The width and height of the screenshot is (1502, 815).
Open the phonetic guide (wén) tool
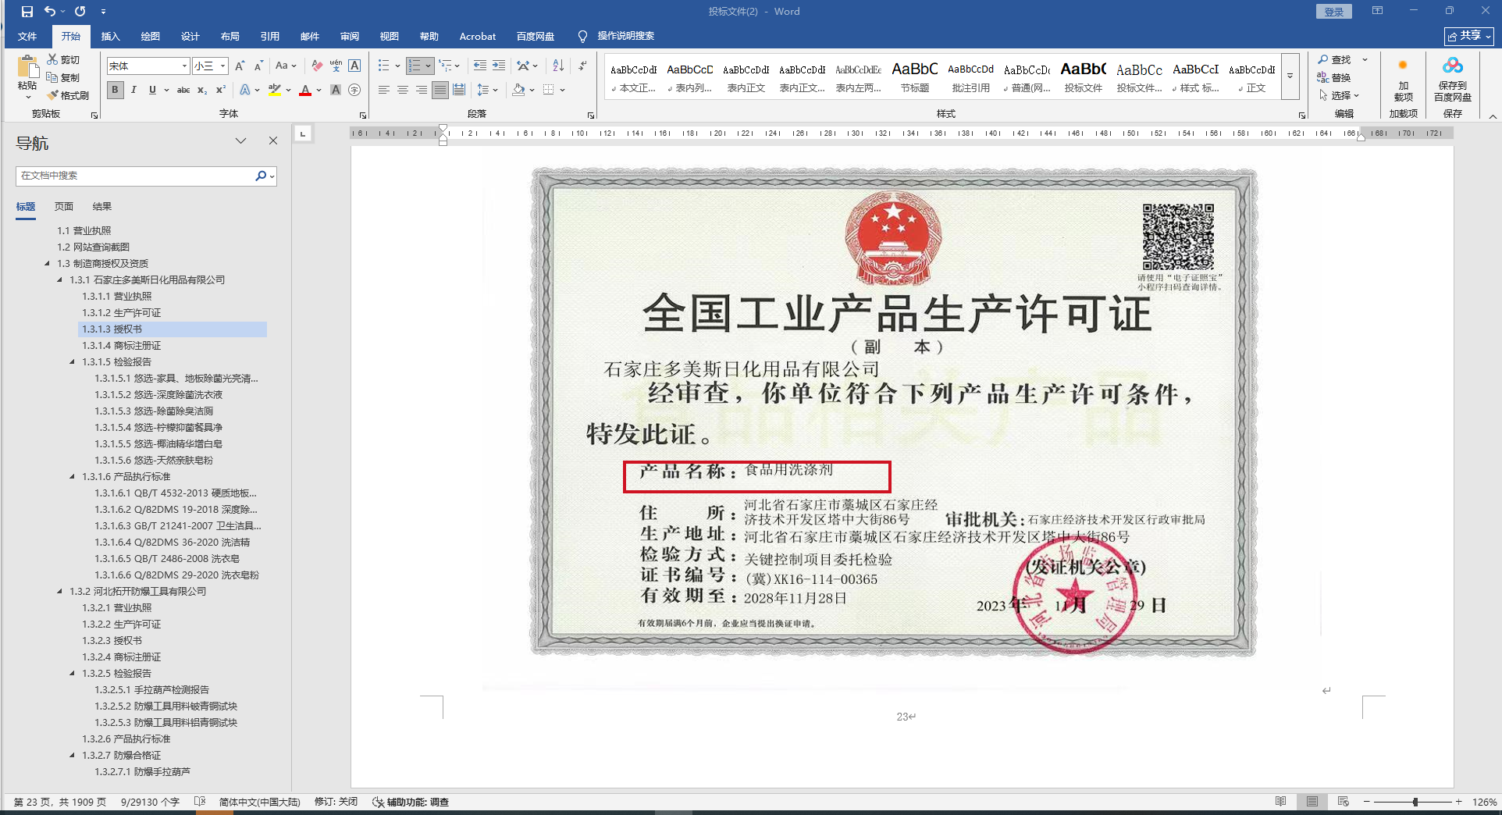[336, 66]
